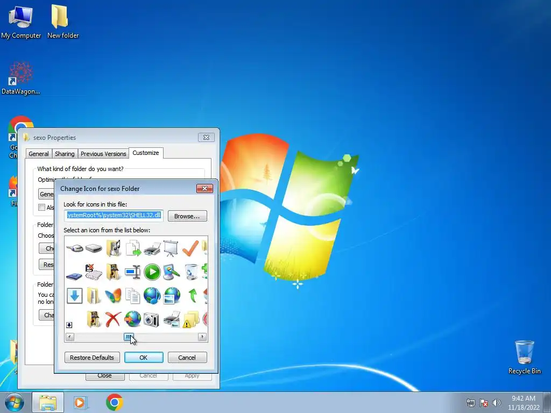Select the projector screen icon
This screenshot has height=413, width=551.
[171, 248]
